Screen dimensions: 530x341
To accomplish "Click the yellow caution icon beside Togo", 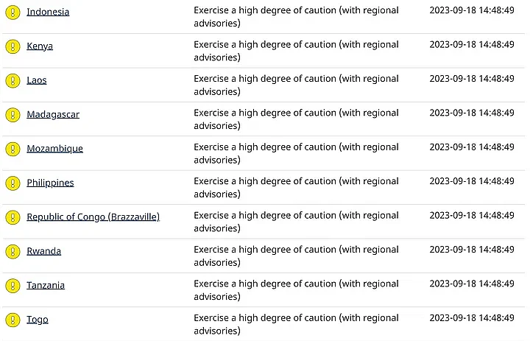I will point(13,320).
